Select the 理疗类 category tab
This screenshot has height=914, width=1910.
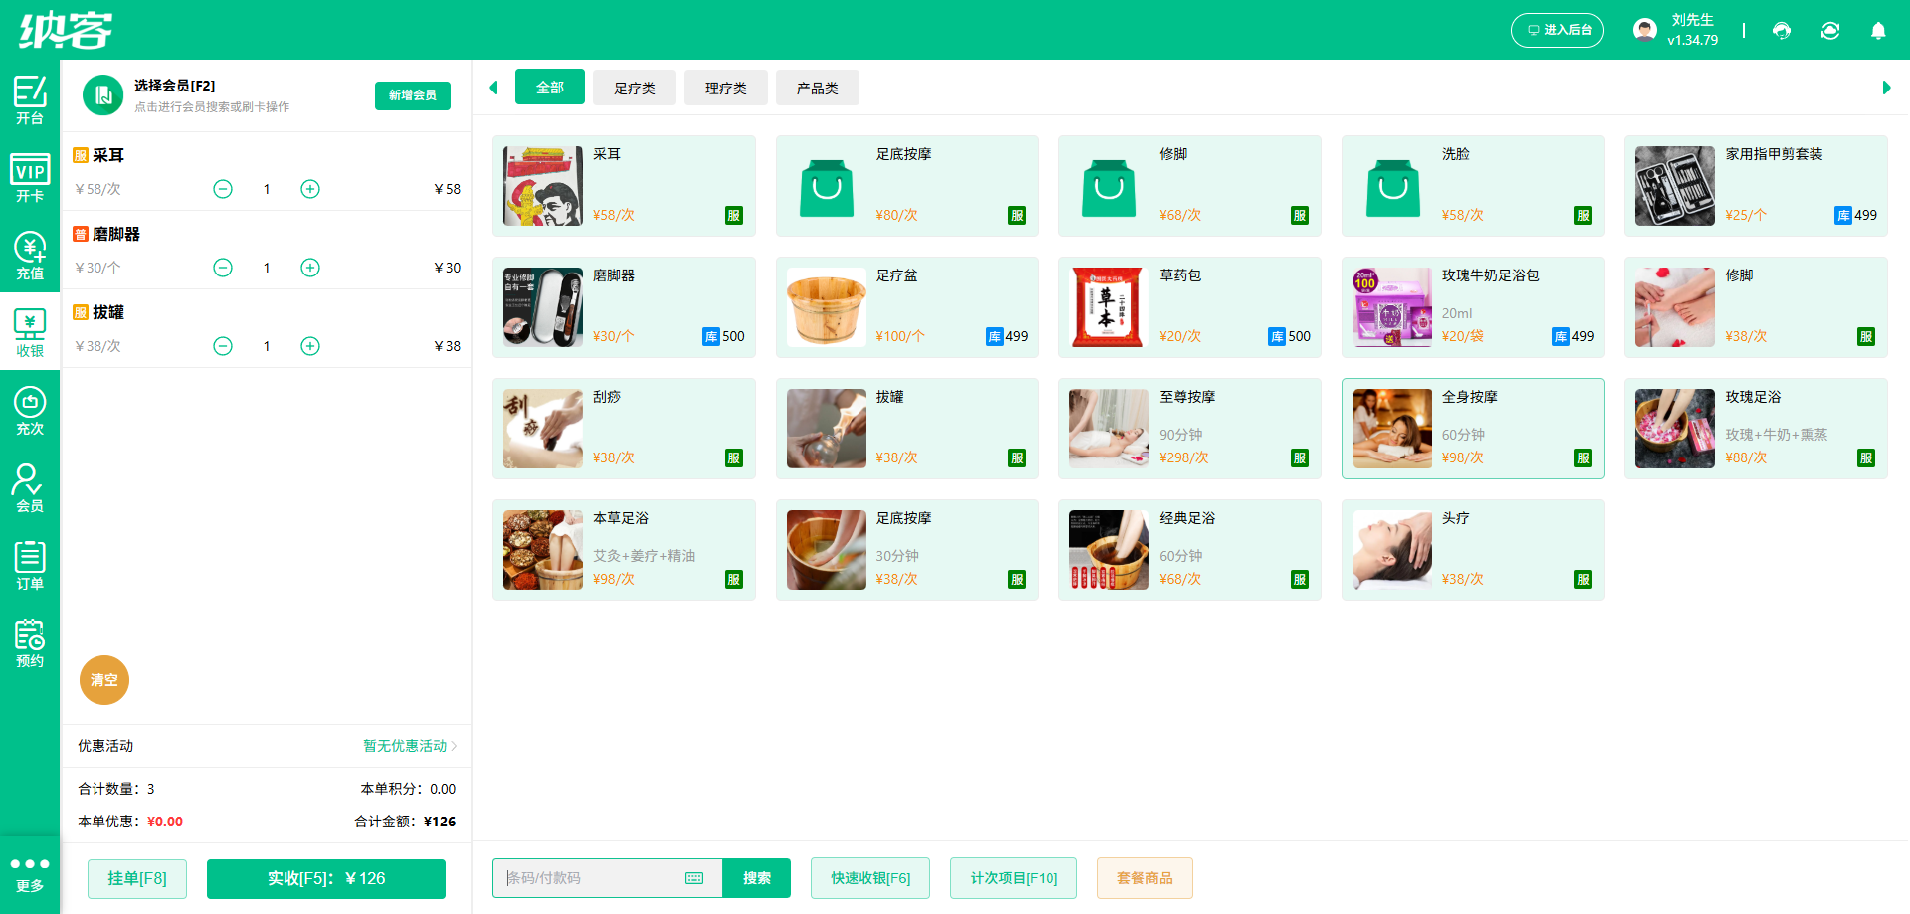click(x=726, y=88)
